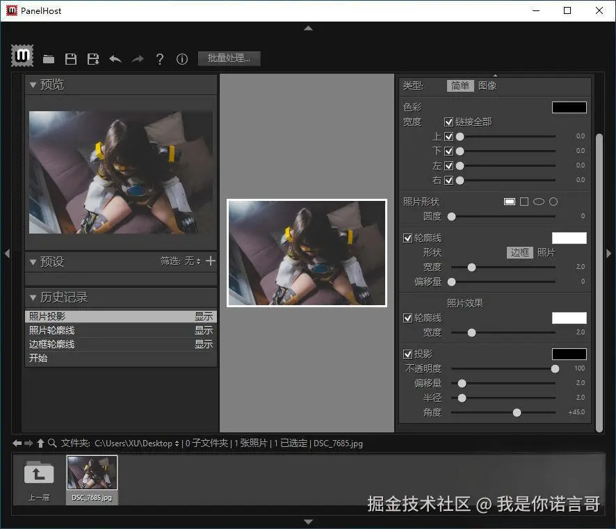Viewport: 616px width, 529px height.
Task: Click 显示 next to 照片轮廓线
Action: pyautogui.click(x=204, y=330)
